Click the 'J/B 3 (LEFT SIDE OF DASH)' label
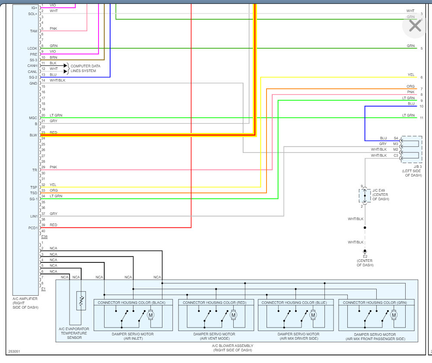Viewport: 432px width, 363px height. click(x=412, y=171)
